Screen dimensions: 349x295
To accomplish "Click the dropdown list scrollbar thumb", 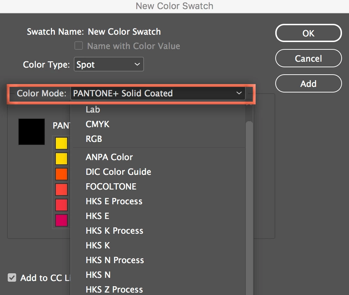I will (x=249, y=208).
